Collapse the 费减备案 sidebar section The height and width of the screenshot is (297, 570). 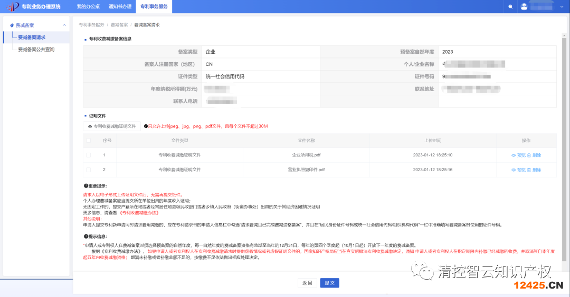click(x=64, y=25)
